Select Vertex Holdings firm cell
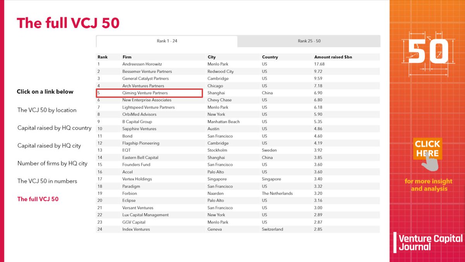The height and width of the screenshot is (262, 465). tap(137, 179)
